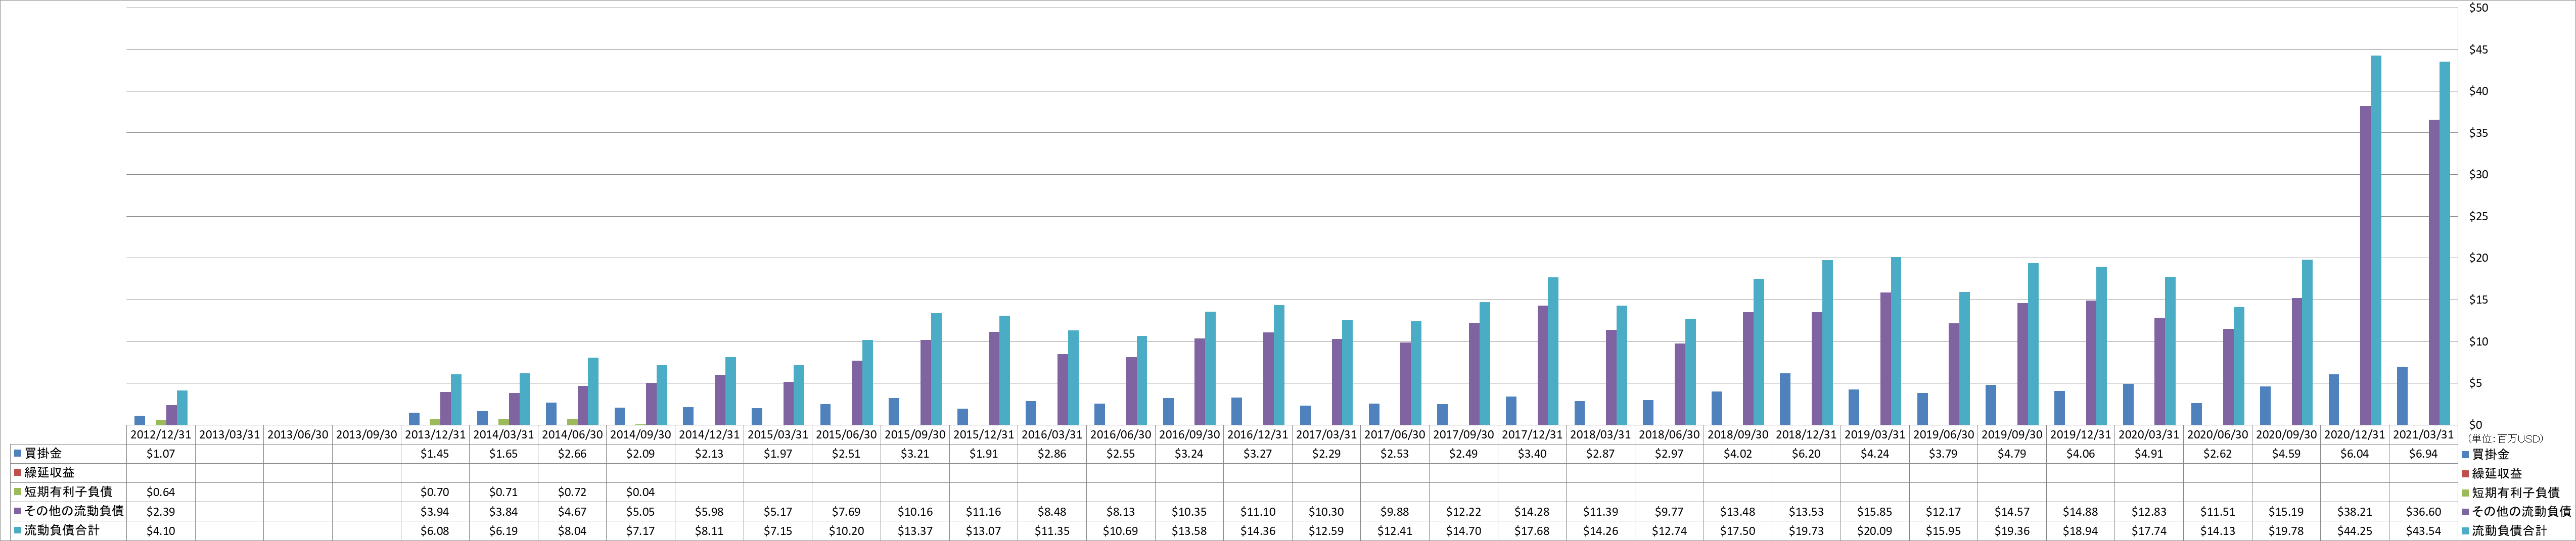Select the 2014/06/30 date label
The width and height of the screenshot is (2576, 541).
click(x=572, y=435)
